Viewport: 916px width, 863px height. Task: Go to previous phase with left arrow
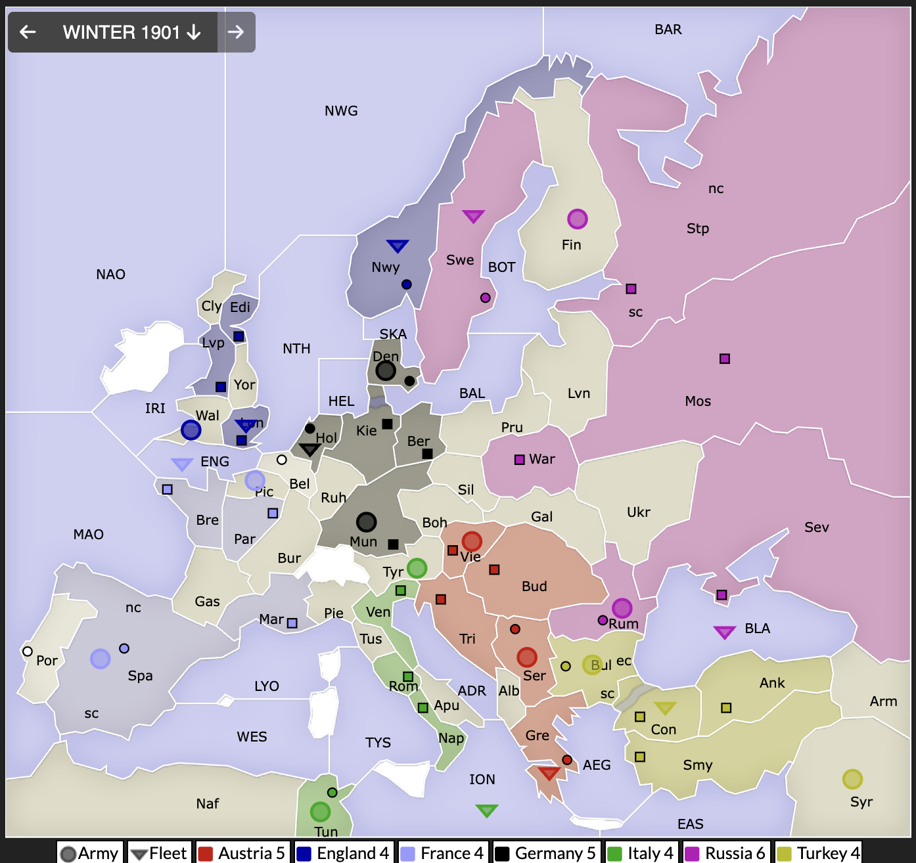[28, 32]
